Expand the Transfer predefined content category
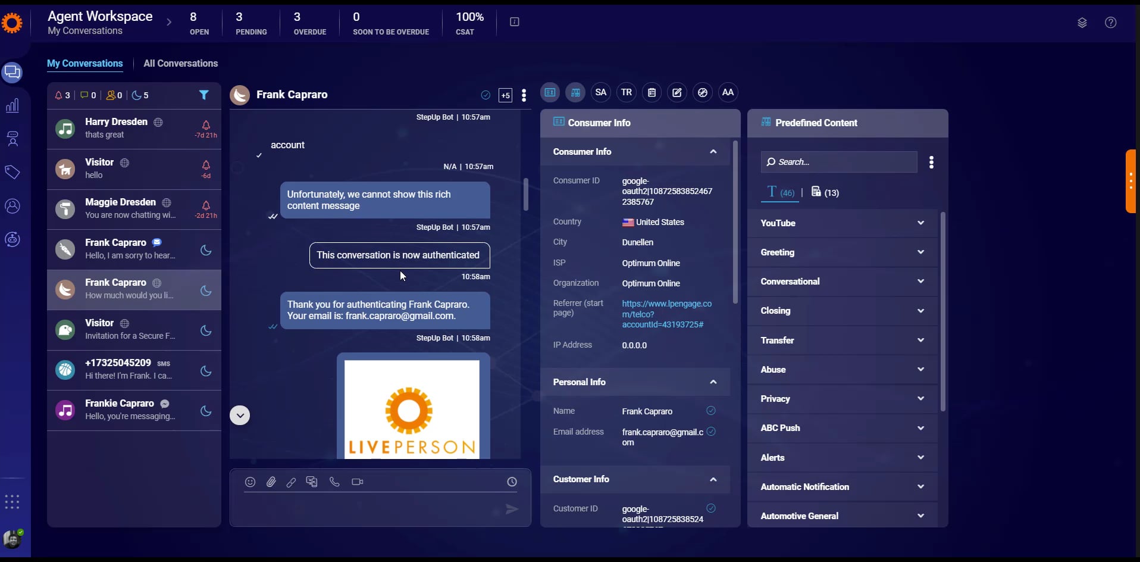Viewport: 1140px width, 562px height. tap(920, 340)
